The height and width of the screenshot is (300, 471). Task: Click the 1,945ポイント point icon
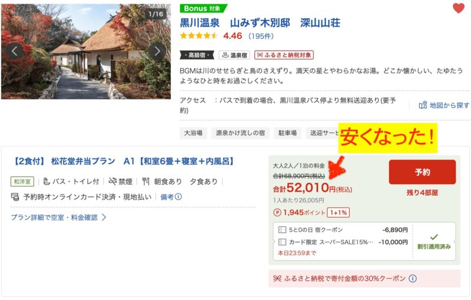click(x=277, y=213)
